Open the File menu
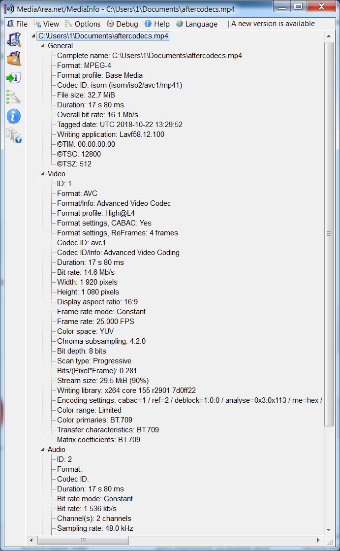The height and width of the screenshot is (551, 340). click(17, 24)
